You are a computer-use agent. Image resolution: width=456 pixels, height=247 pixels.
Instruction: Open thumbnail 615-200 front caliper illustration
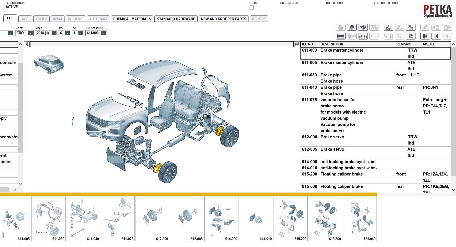click(291, 219)
